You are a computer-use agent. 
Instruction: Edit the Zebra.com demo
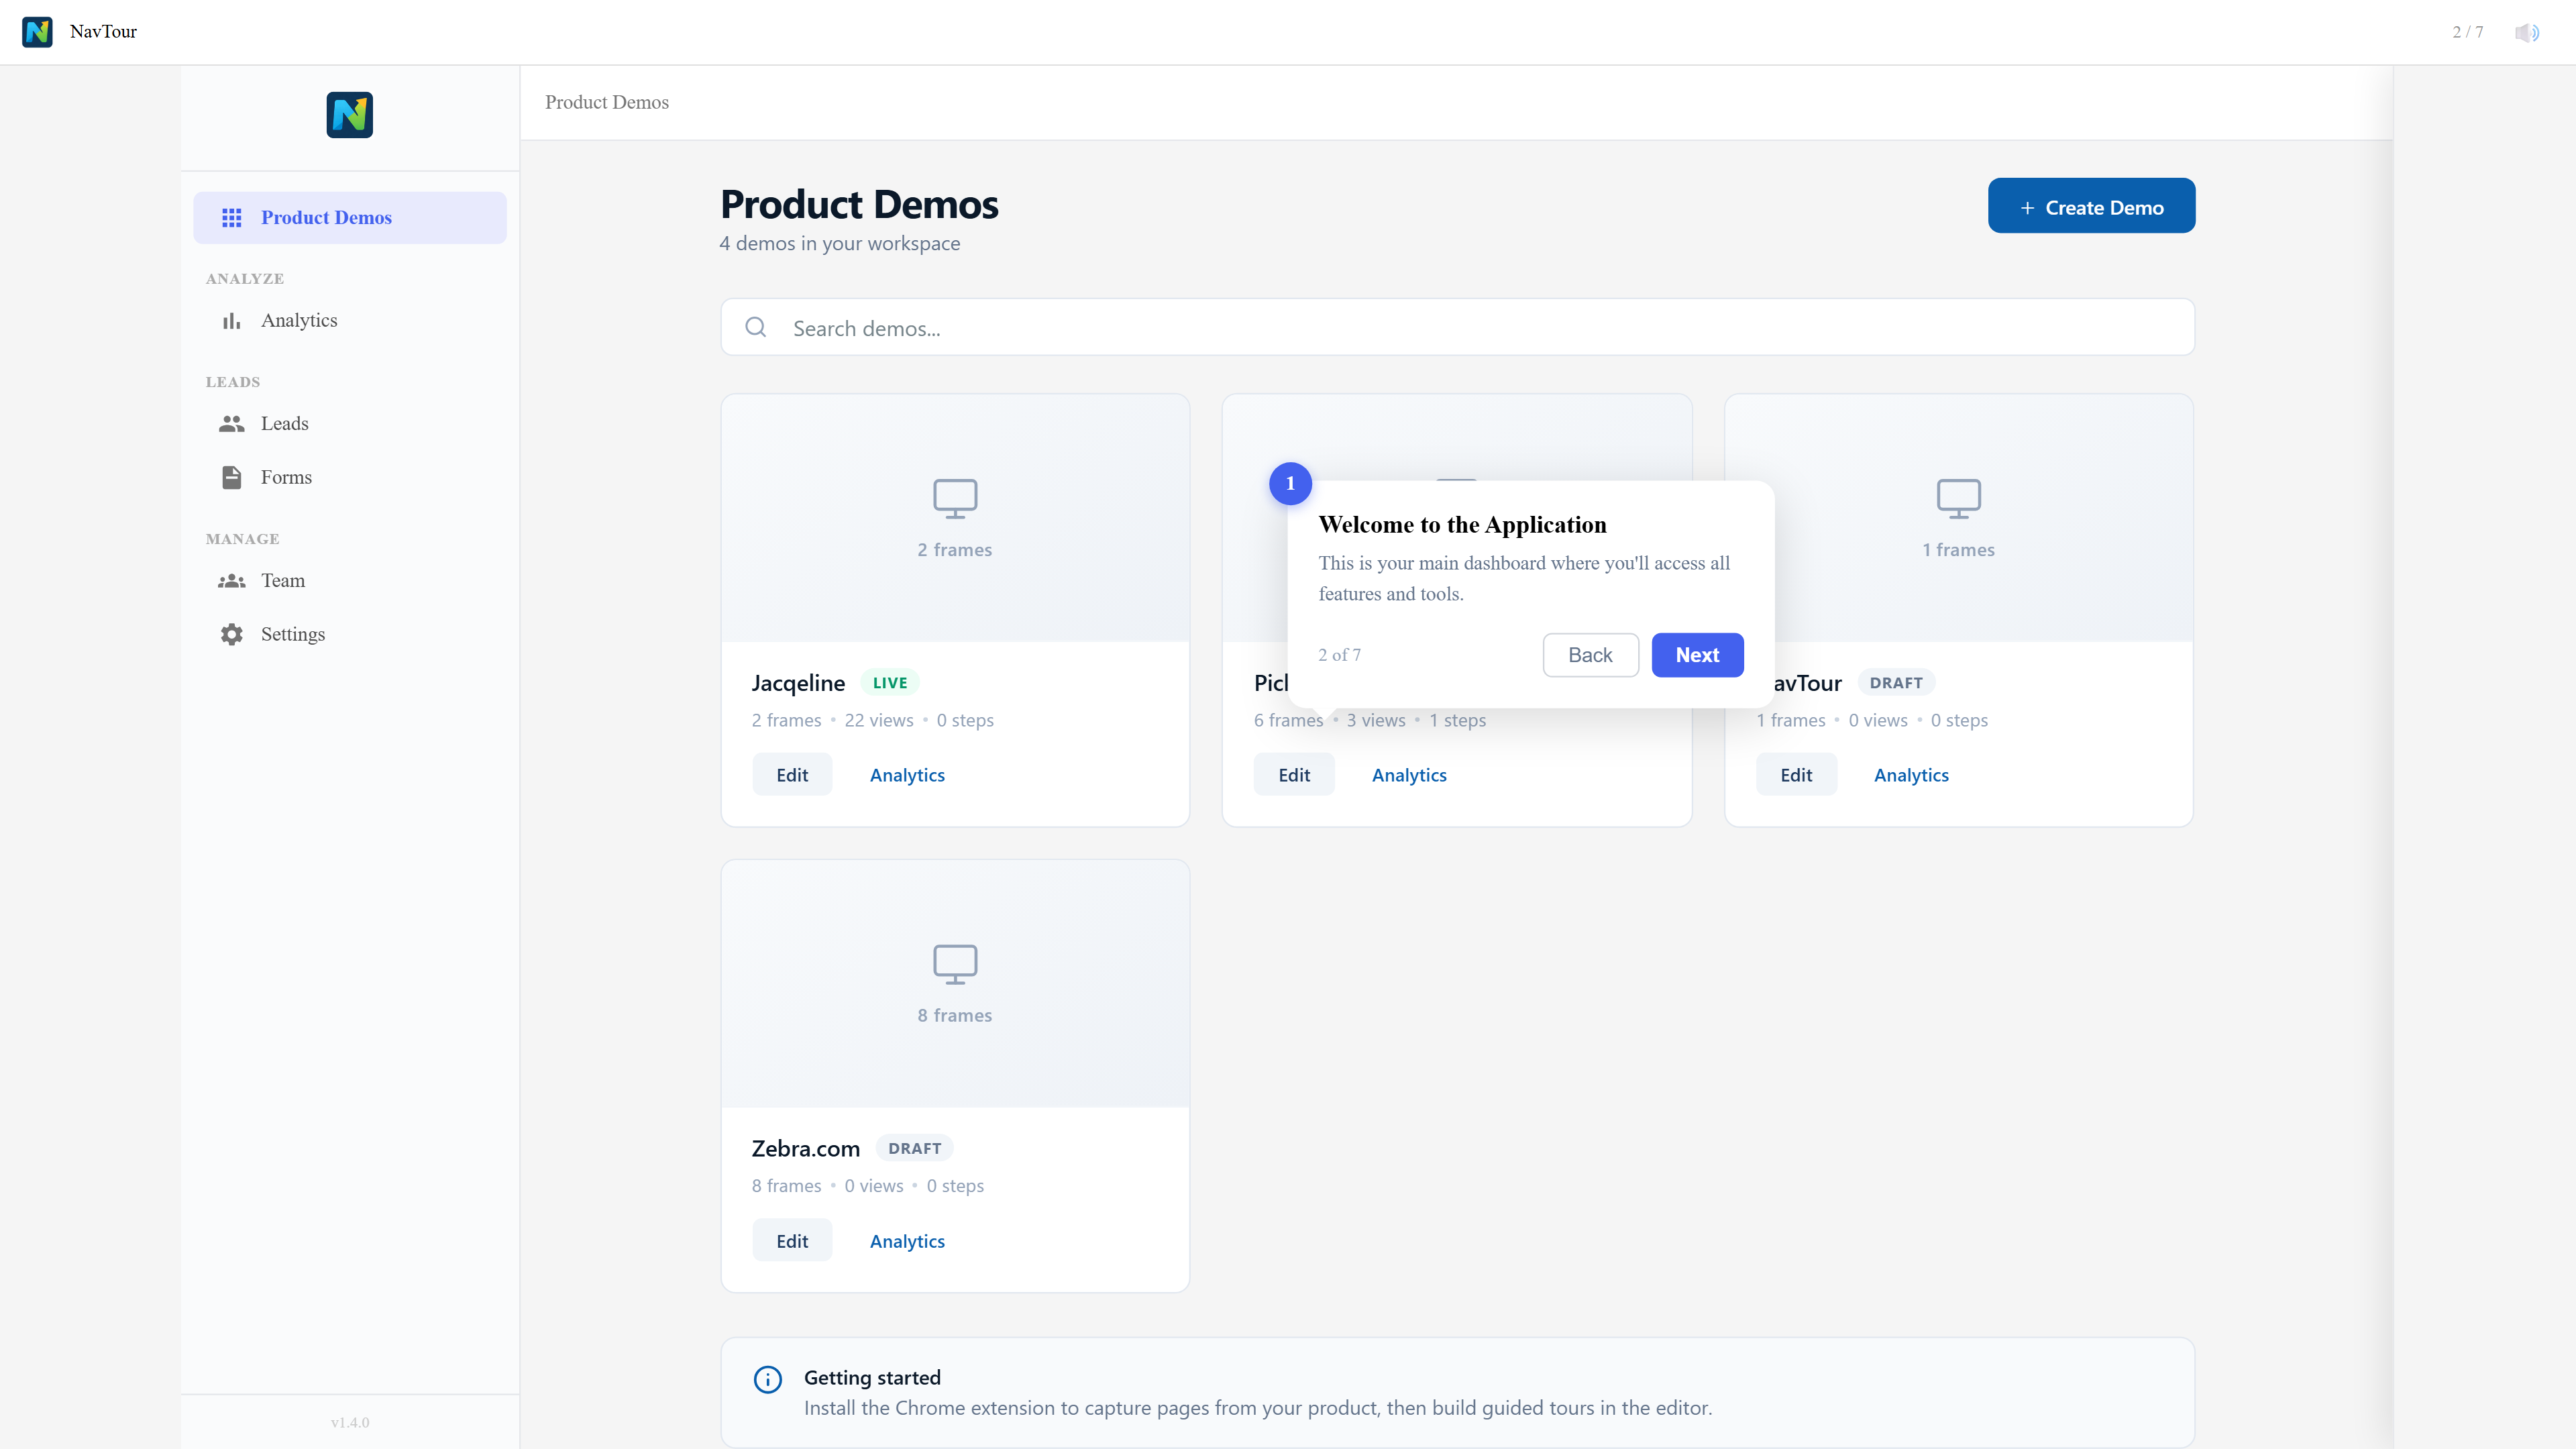[x=791, y=1240]
